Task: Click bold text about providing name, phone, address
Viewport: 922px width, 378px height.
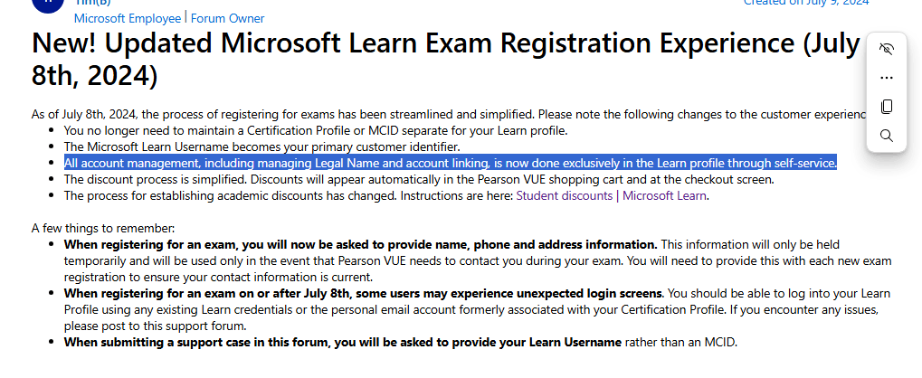Action: click(360, 244)
